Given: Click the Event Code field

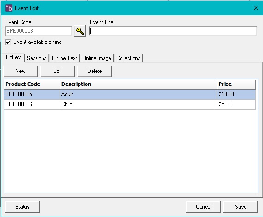Looking at the screenshot, I should (x=38, y=31).
